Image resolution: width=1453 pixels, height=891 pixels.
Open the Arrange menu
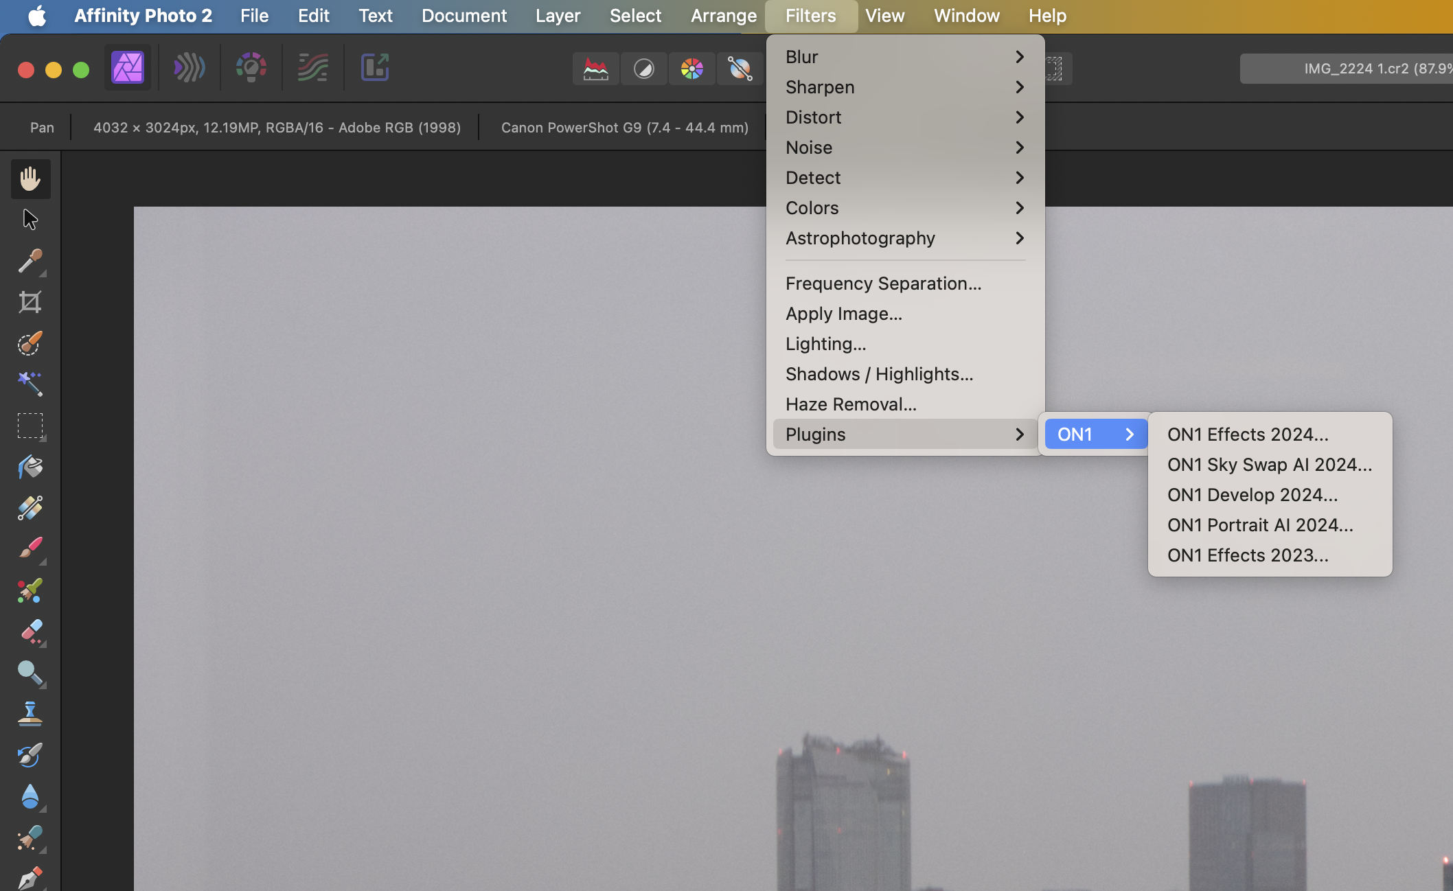(x=724, y=16)
